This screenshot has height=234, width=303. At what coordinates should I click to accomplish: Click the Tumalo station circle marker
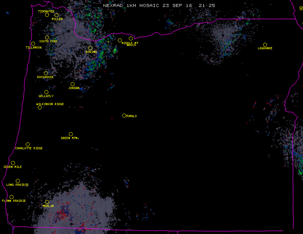click(124, 115)
